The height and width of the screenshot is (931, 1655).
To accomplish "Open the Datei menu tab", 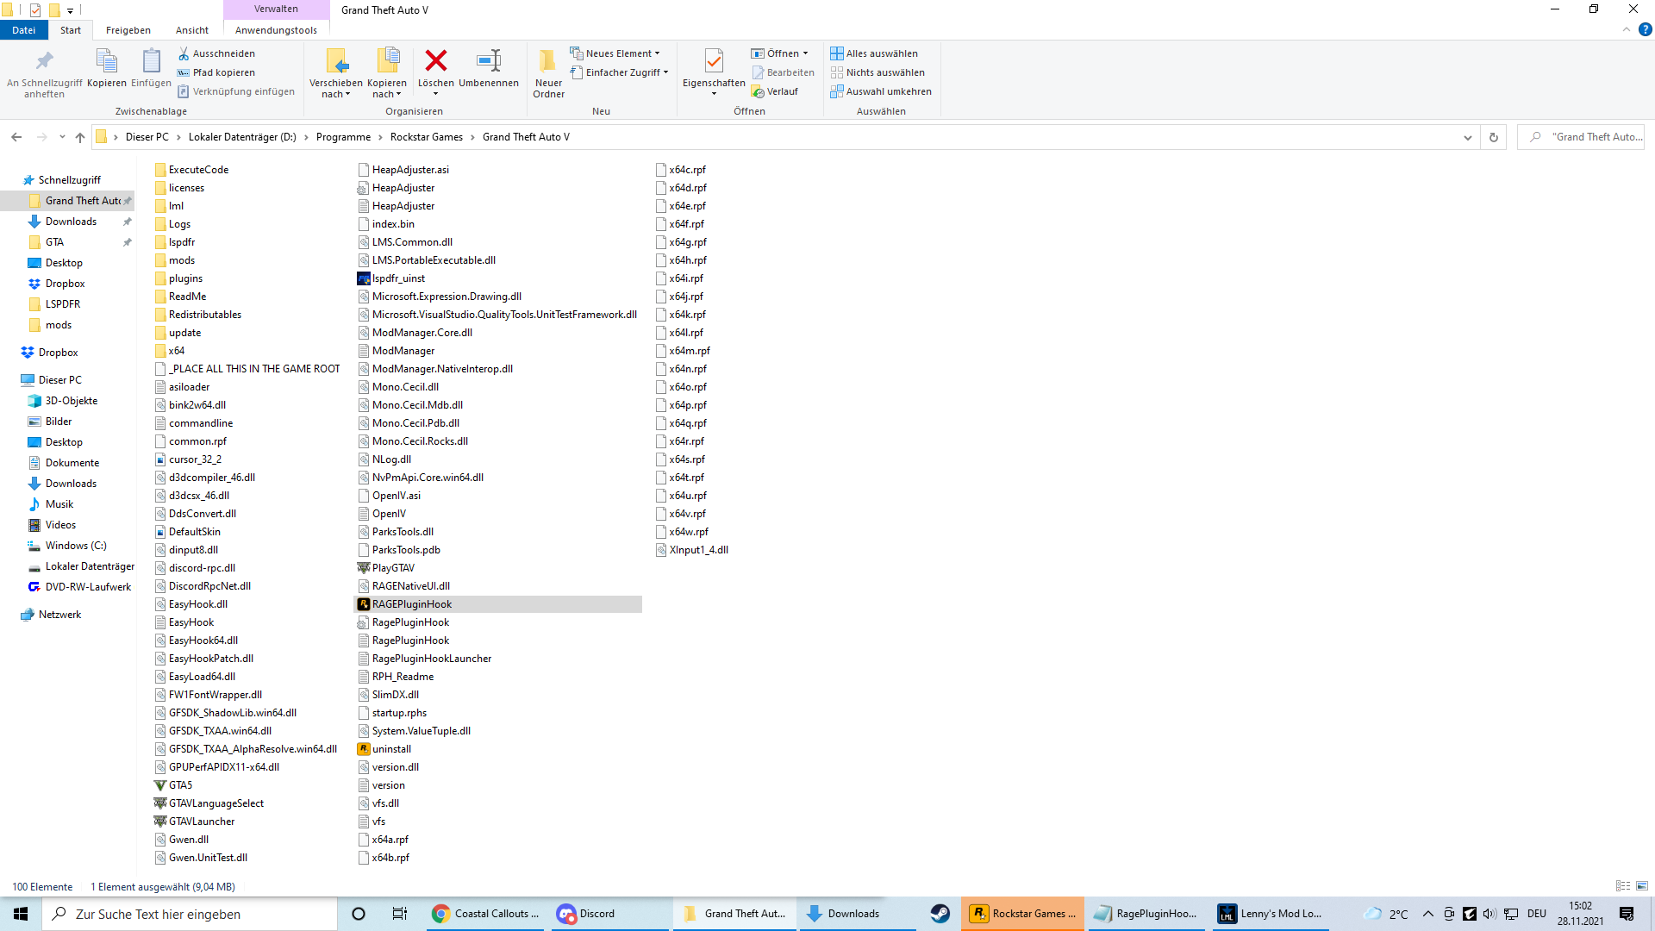I will click(x=24, y=30).
